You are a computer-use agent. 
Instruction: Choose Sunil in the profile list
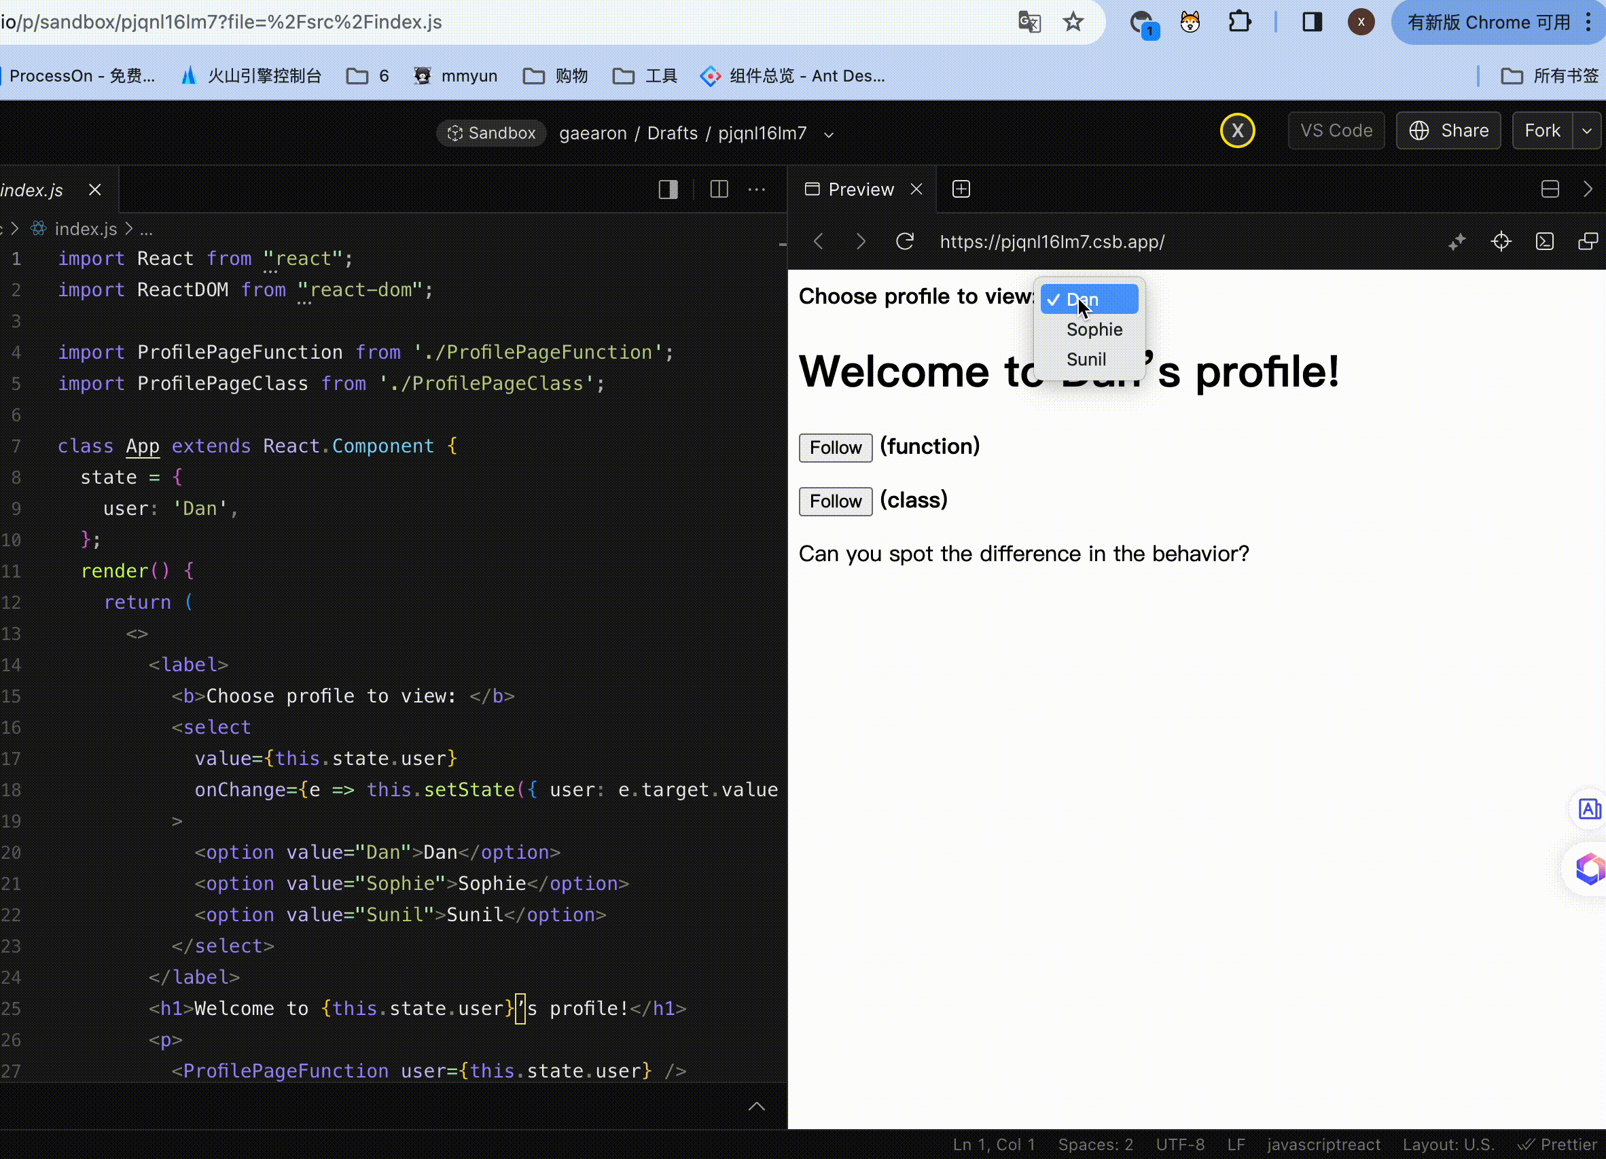tap(1086, 359)
